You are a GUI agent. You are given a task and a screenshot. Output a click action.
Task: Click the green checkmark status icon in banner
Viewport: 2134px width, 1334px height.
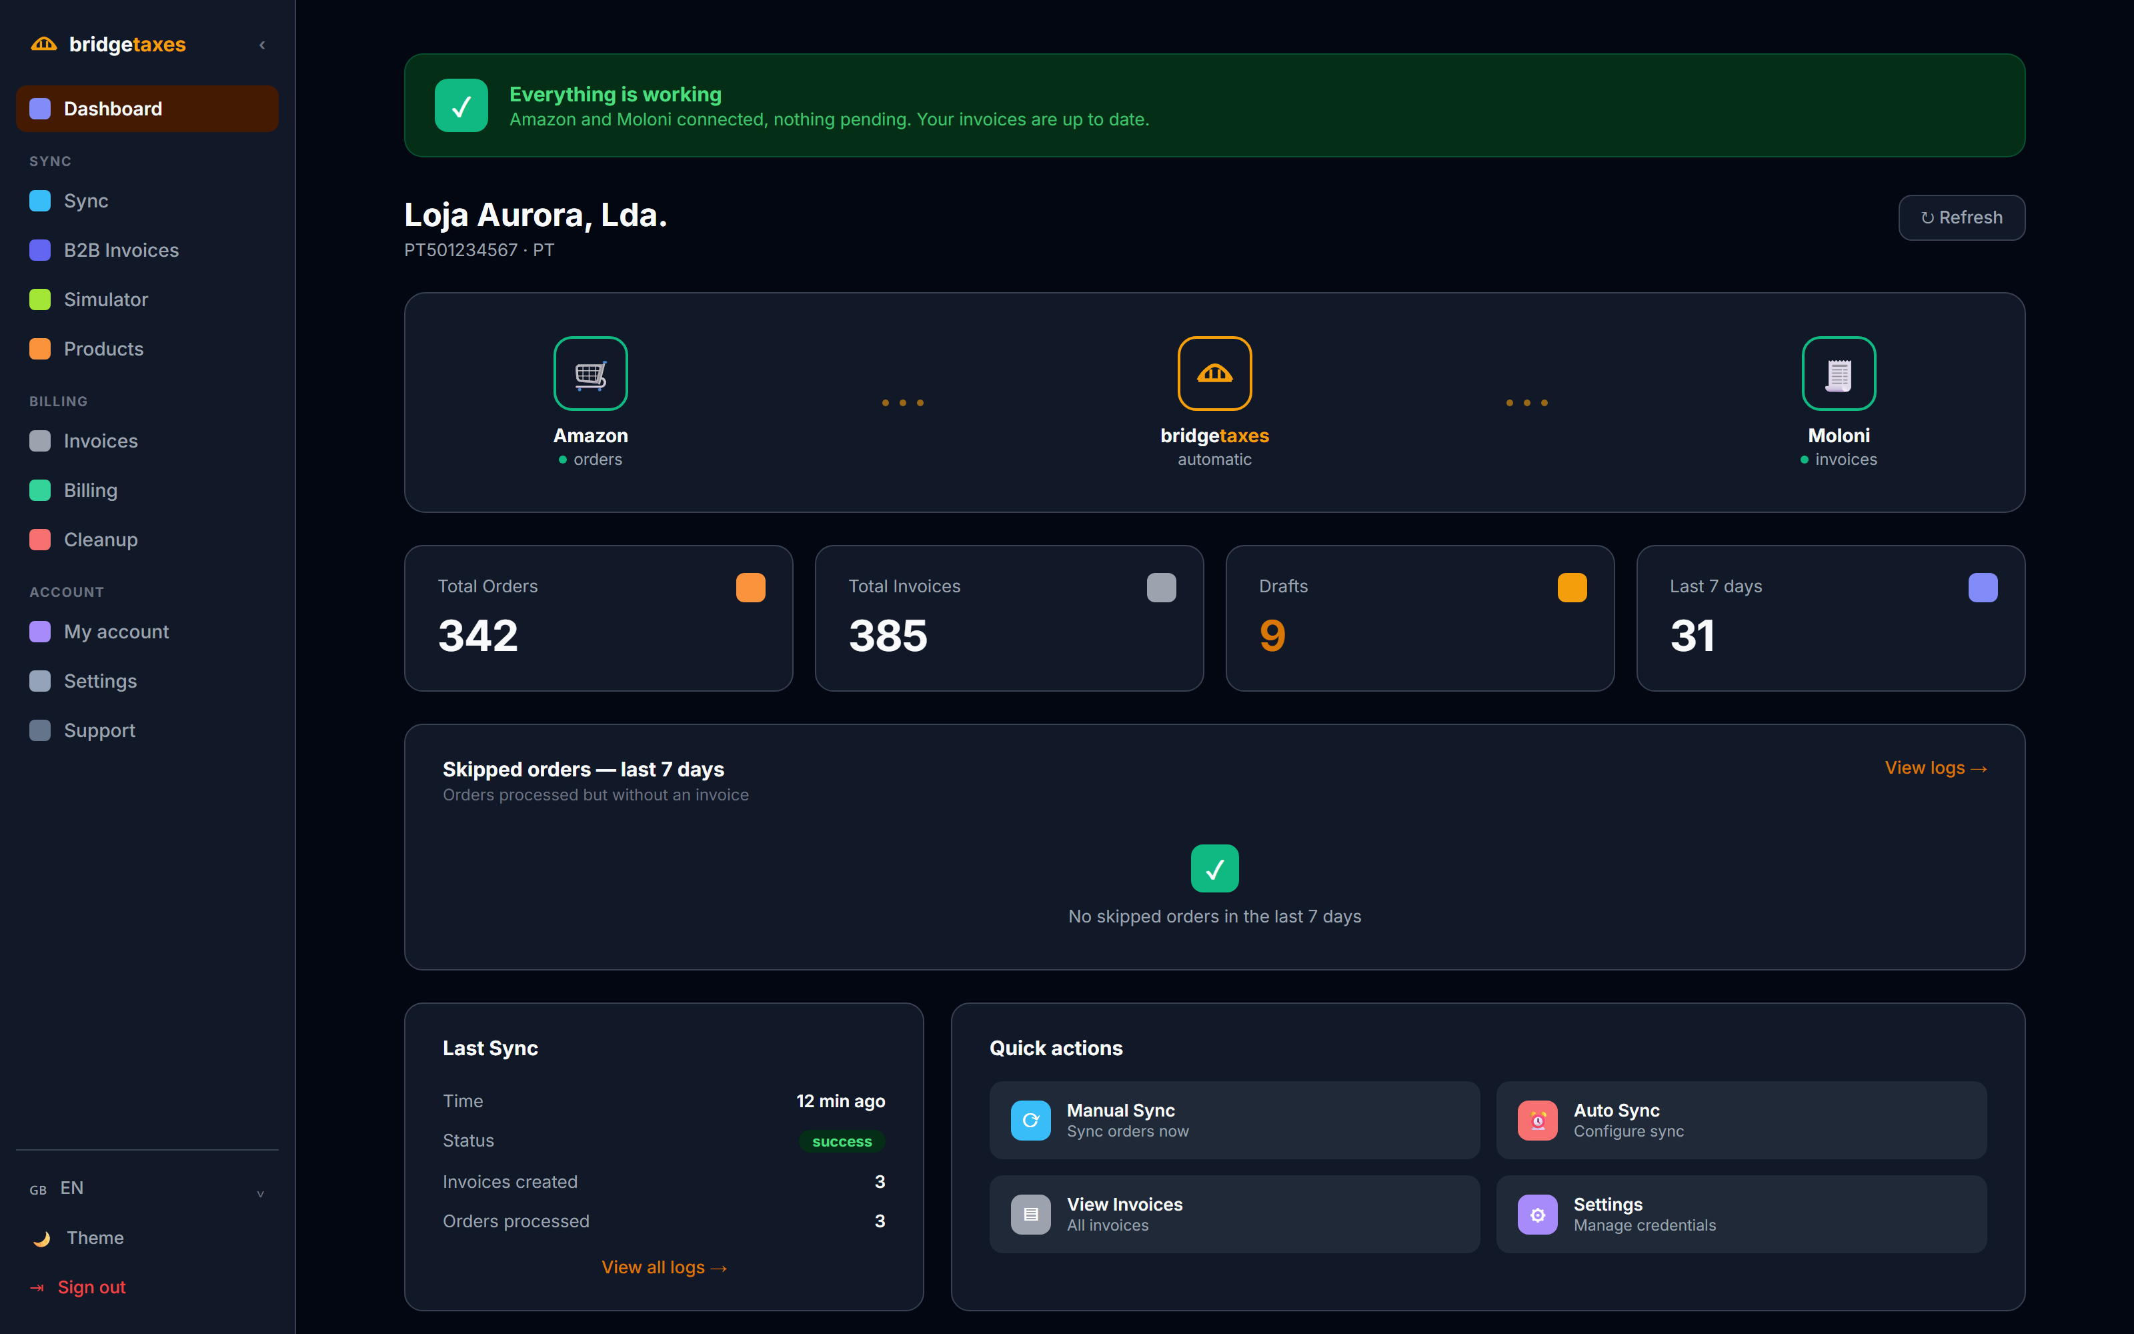tap(461, 106)
